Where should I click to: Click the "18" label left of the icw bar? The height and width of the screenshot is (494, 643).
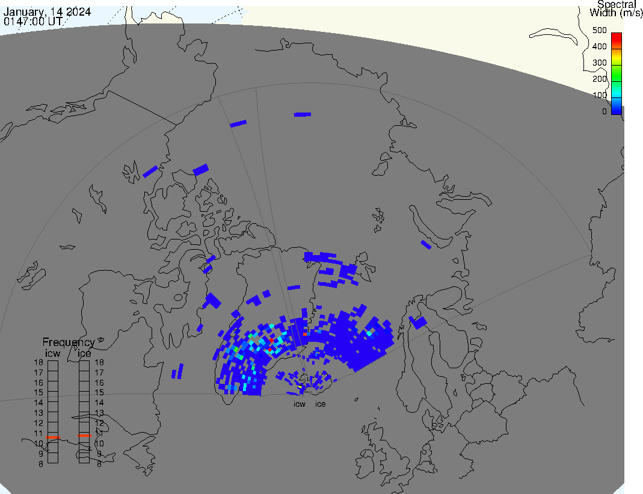38,362
